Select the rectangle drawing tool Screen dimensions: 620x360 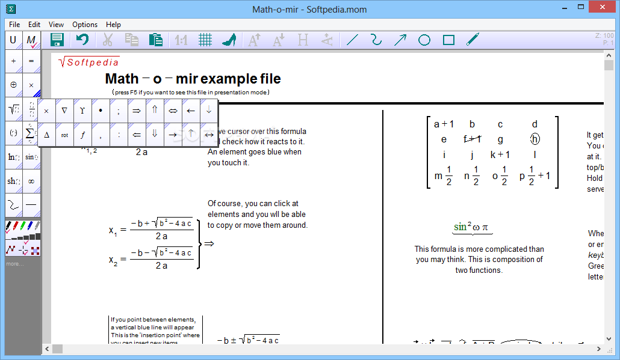[x=448, y=40]
